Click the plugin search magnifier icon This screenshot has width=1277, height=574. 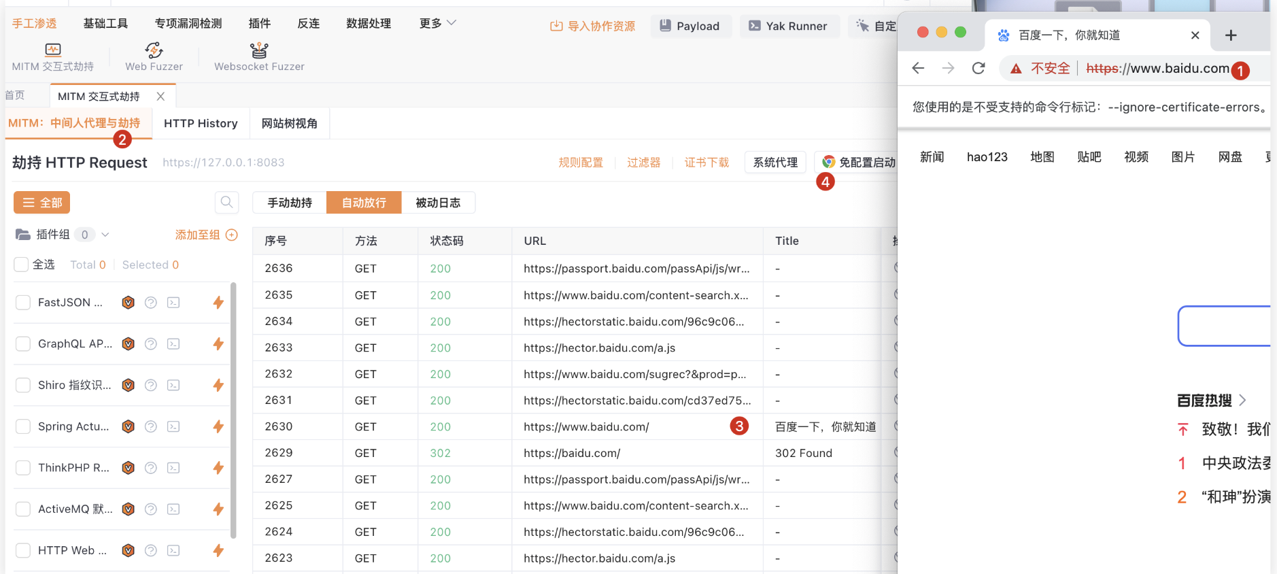coord(226,202)
